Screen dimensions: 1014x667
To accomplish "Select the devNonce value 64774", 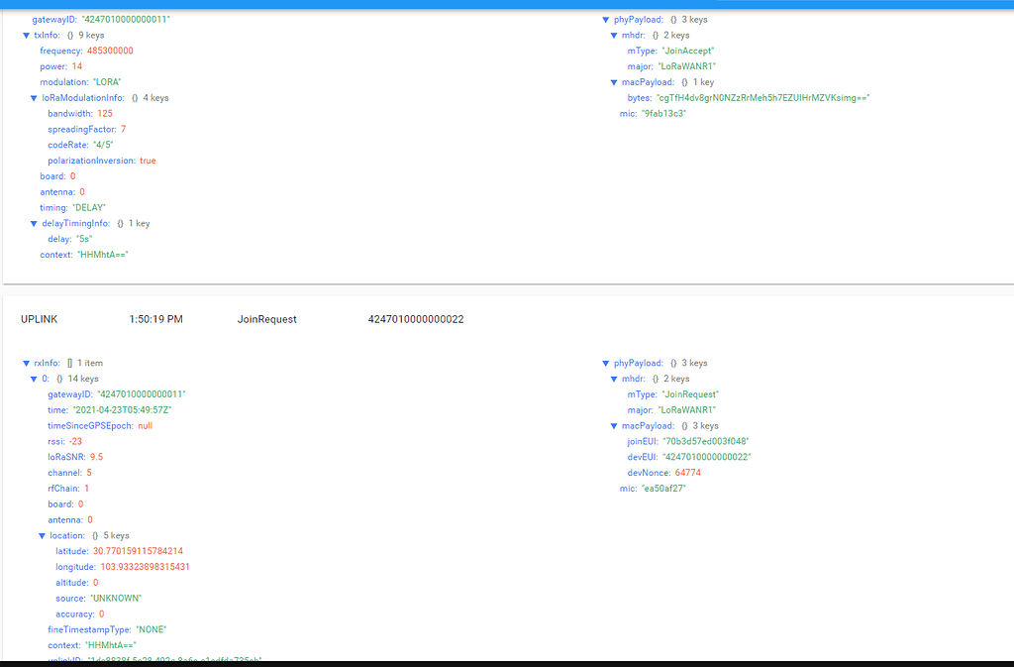I will [688, 473].
